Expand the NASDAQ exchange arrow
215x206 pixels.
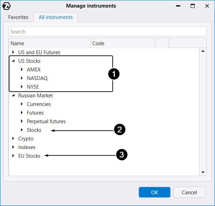click(22, 78)
